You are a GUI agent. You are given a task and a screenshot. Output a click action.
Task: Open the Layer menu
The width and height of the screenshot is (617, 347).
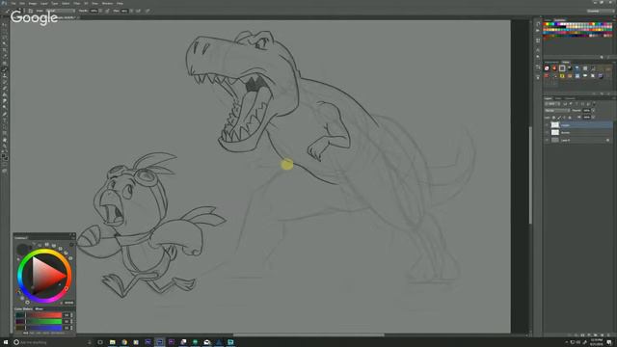43,3
